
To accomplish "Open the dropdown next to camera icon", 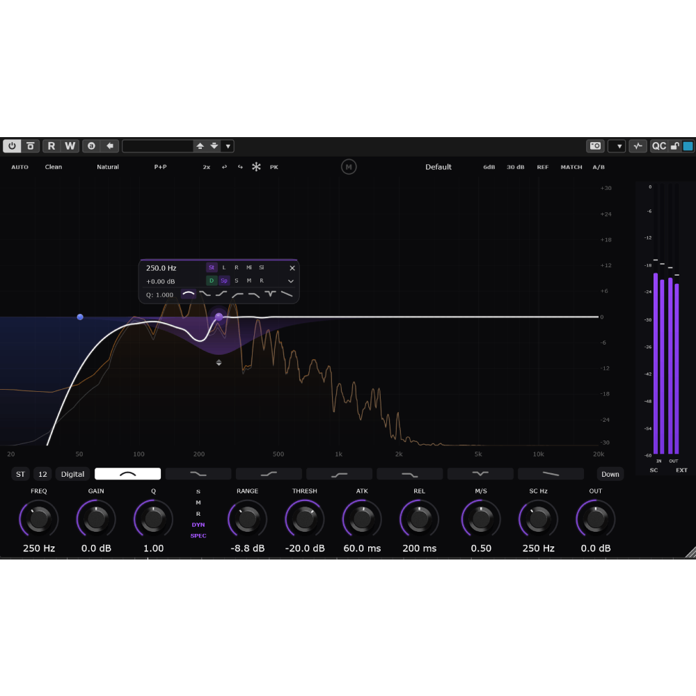I will pyautogui.click(x=616, y=146).
